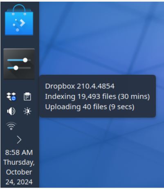
Task: Expand hidden system tray icons arrow
Action: (x=19, y=139)
